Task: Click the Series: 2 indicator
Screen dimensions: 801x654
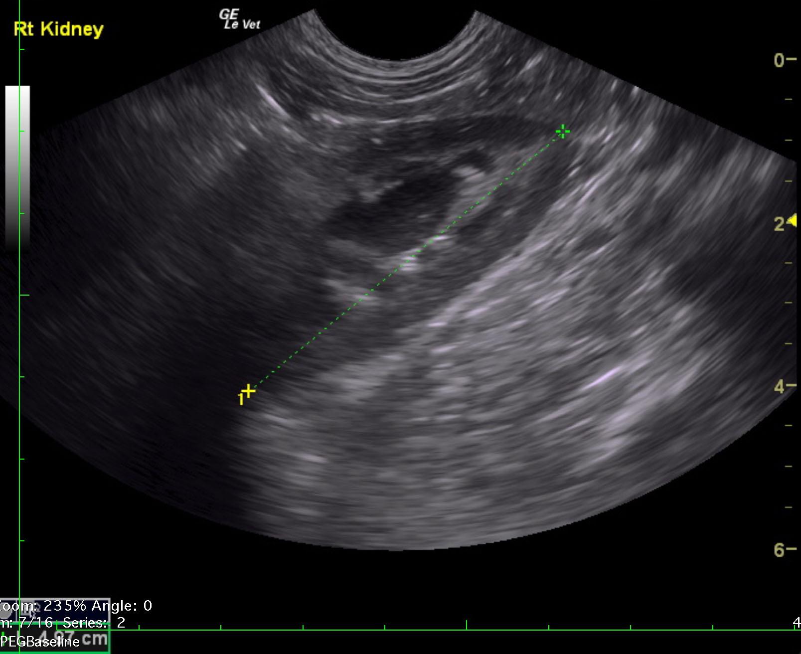Action: 94,623
